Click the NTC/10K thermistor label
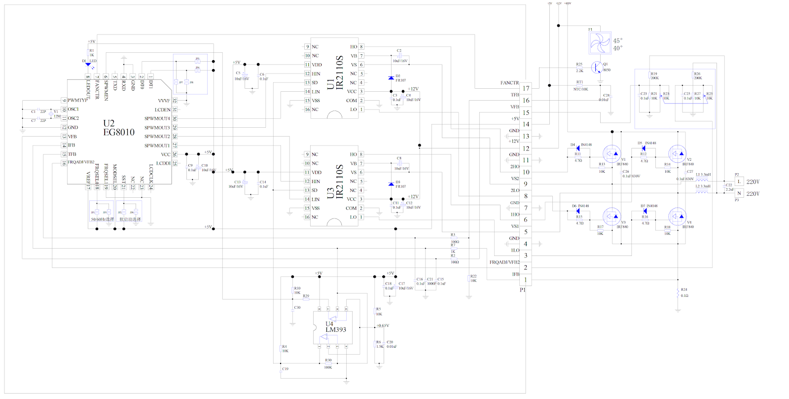This screenshot has height=399, width=789. pos(580,89)
